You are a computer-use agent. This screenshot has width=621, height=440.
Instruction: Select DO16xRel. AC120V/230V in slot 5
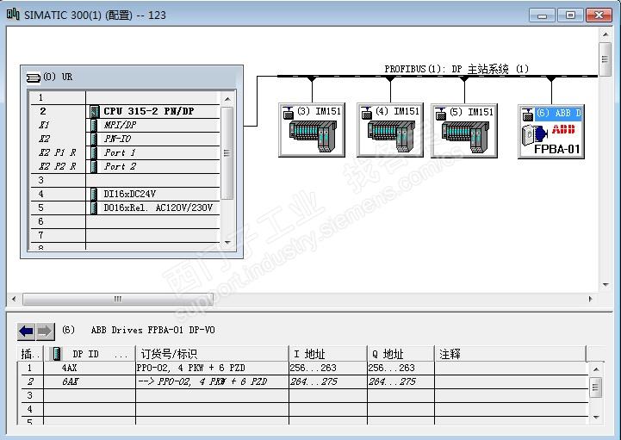coord(158,208)
